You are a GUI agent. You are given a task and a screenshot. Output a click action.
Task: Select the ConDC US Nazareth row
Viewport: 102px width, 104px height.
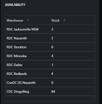coord(50,82)
